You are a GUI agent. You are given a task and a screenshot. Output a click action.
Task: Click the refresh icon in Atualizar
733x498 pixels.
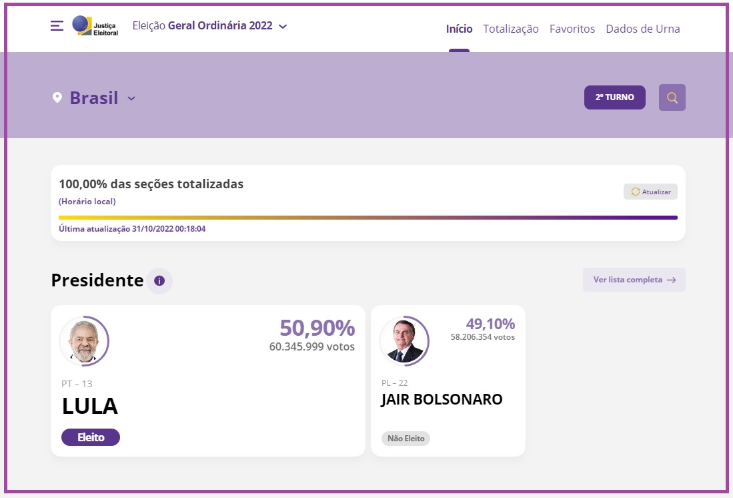[x=636, y=192]
